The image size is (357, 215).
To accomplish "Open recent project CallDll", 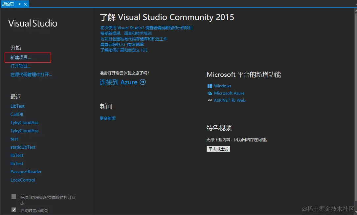I will (17, 114).
